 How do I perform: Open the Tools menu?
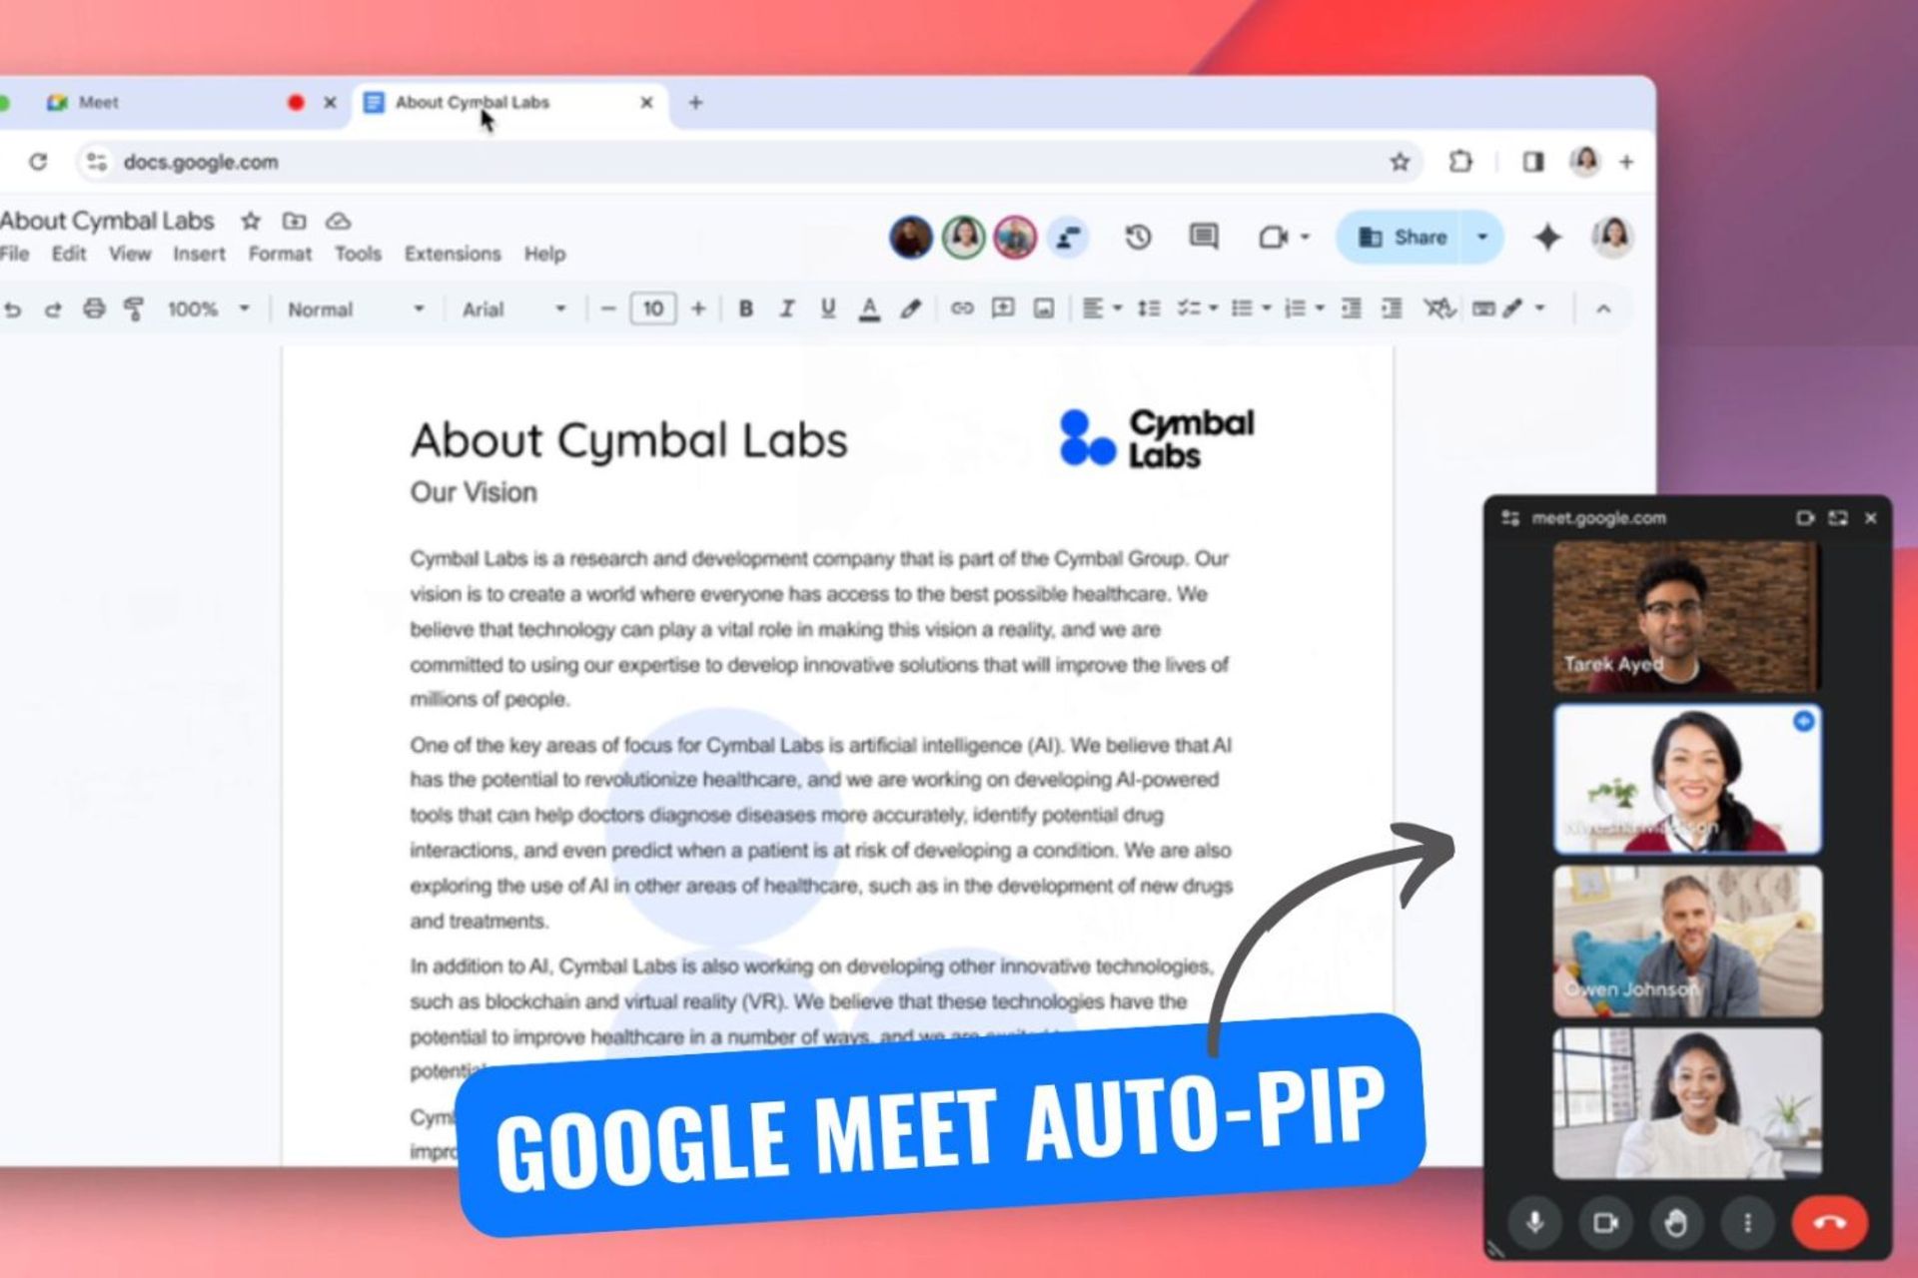[x=358, y=254]
